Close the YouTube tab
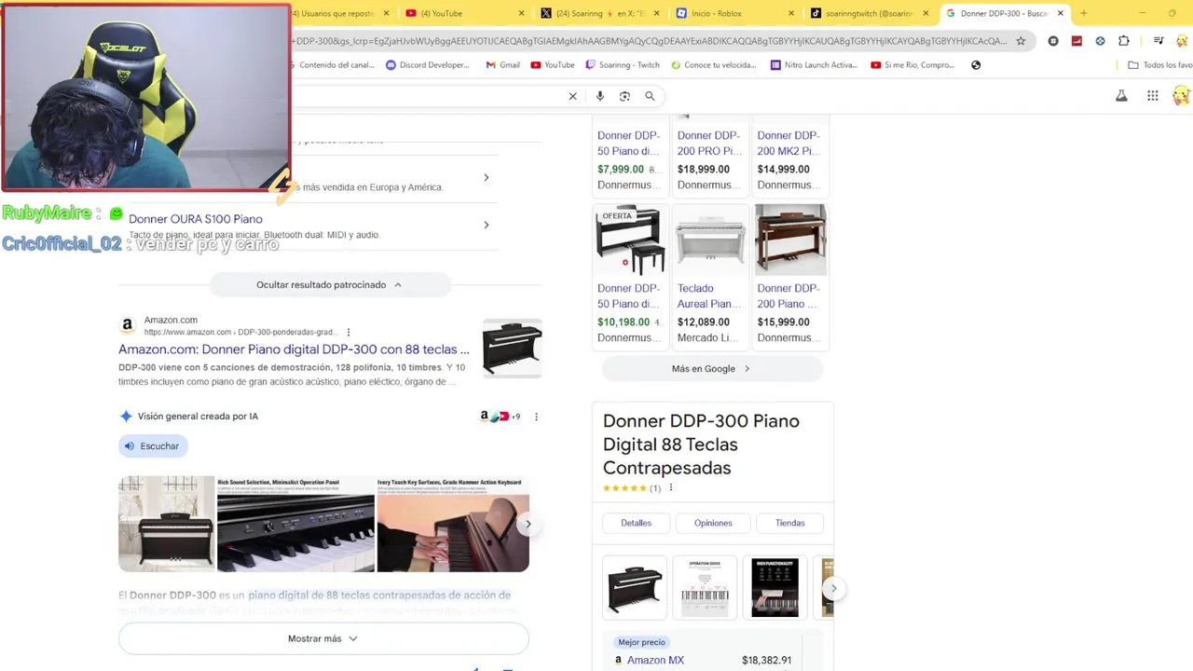 click(x=521, y=13)
